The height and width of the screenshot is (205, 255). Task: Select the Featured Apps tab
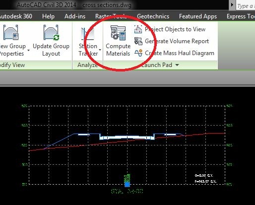[198, 16]
